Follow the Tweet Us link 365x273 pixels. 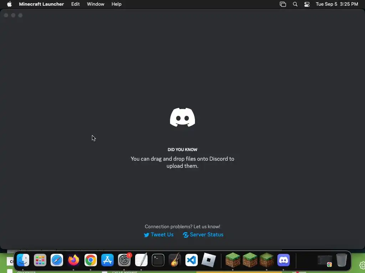point(162,235)
